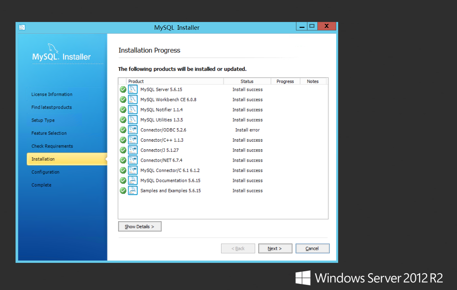
Task: Select the "MySQL Workbench CE 6.0.8" row text
Action: coord(168,100)
